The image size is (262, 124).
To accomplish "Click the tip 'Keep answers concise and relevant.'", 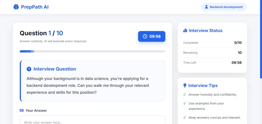I will tap(215, 118).
